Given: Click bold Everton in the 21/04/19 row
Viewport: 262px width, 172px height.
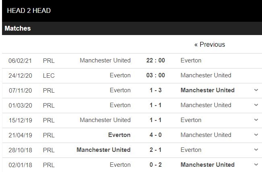Looking at the screenshot, I should pos(119,135).
